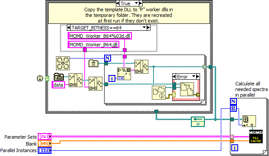Select the Copy file function in Error case
This screenshot has height=156, width=269.
187,89
